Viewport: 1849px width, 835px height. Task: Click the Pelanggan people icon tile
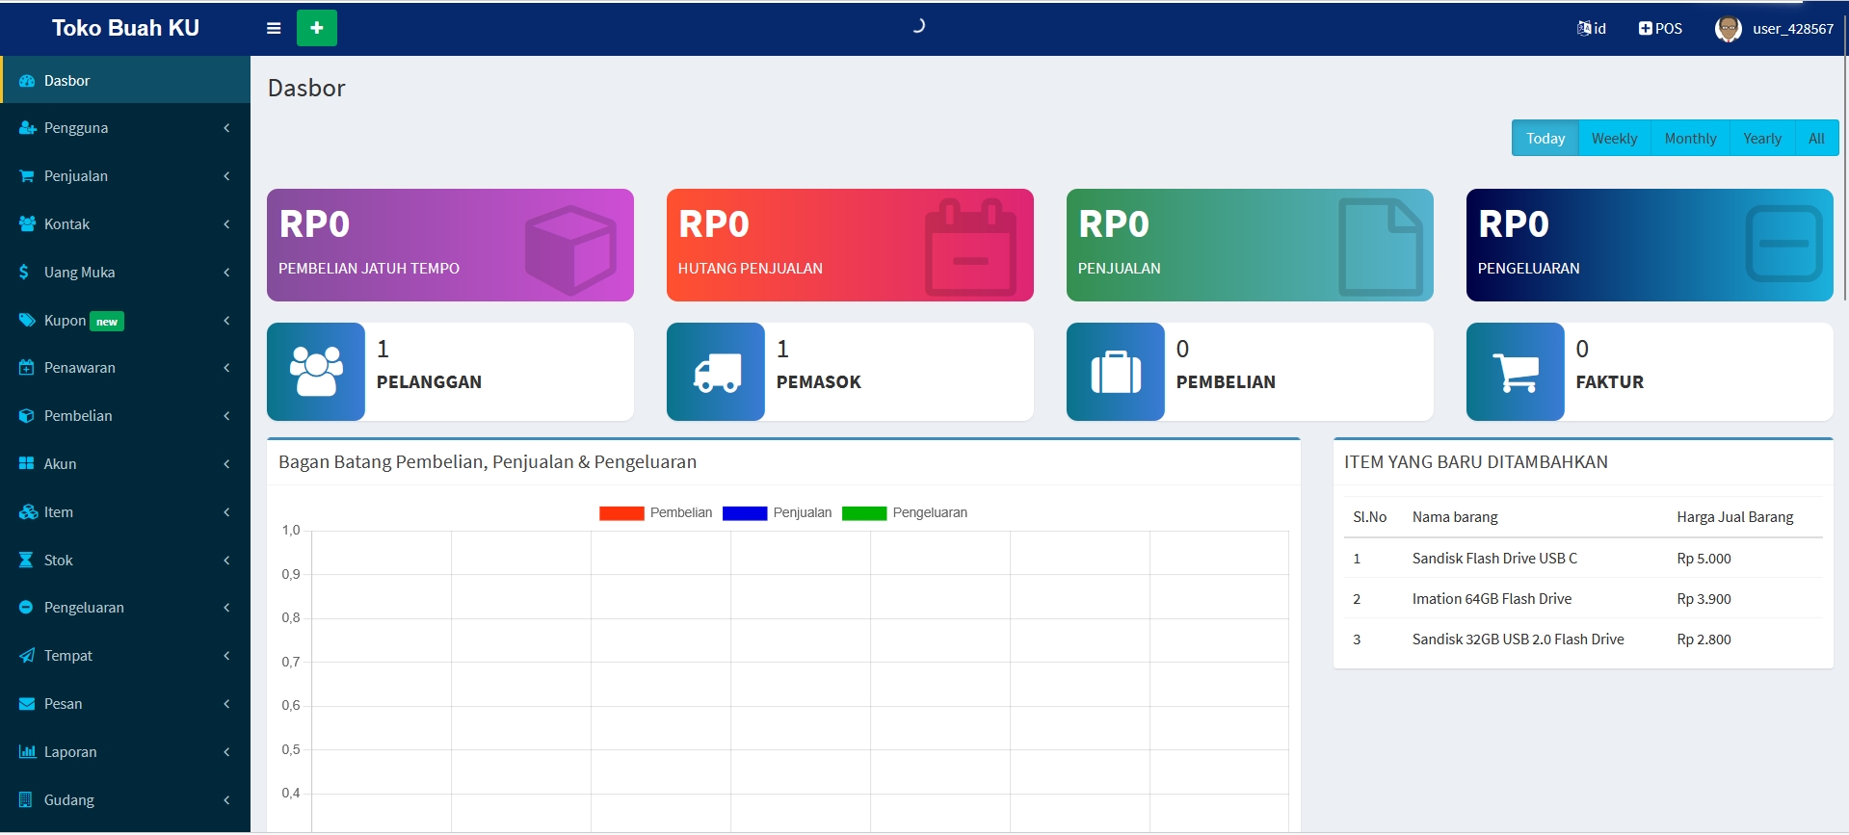(x=316, y=372)
